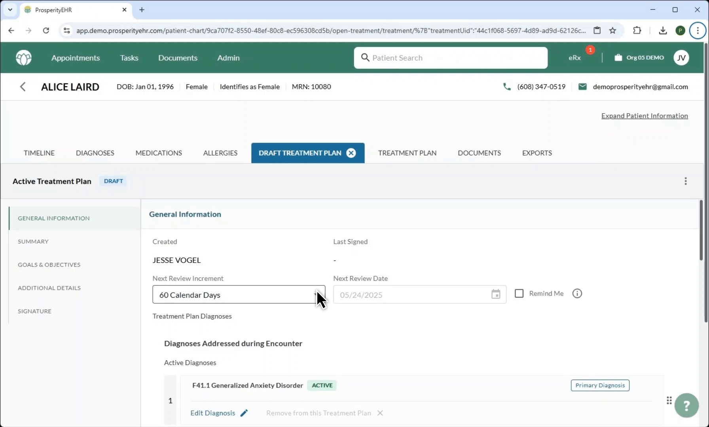Switch to the Medications tab
Image resolution: width=709 pixels, height=427 pixels.
pos(159,153)
